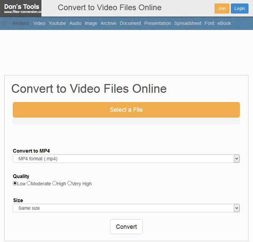Image resolution: width=253 pixels, height=242 pixels.
Task: Open the Same size dropdown
Action: click(x=126, y=208)
